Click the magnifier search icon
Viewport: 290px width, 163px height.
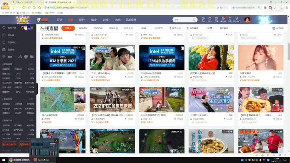pos(194,20)
